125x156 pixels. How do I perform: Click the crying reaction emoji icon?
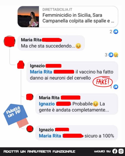(x=116, y=55)
